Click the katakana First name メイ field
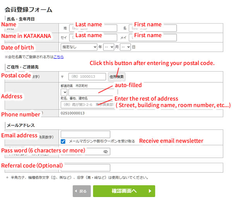232x205 pixels. [153, 38]
